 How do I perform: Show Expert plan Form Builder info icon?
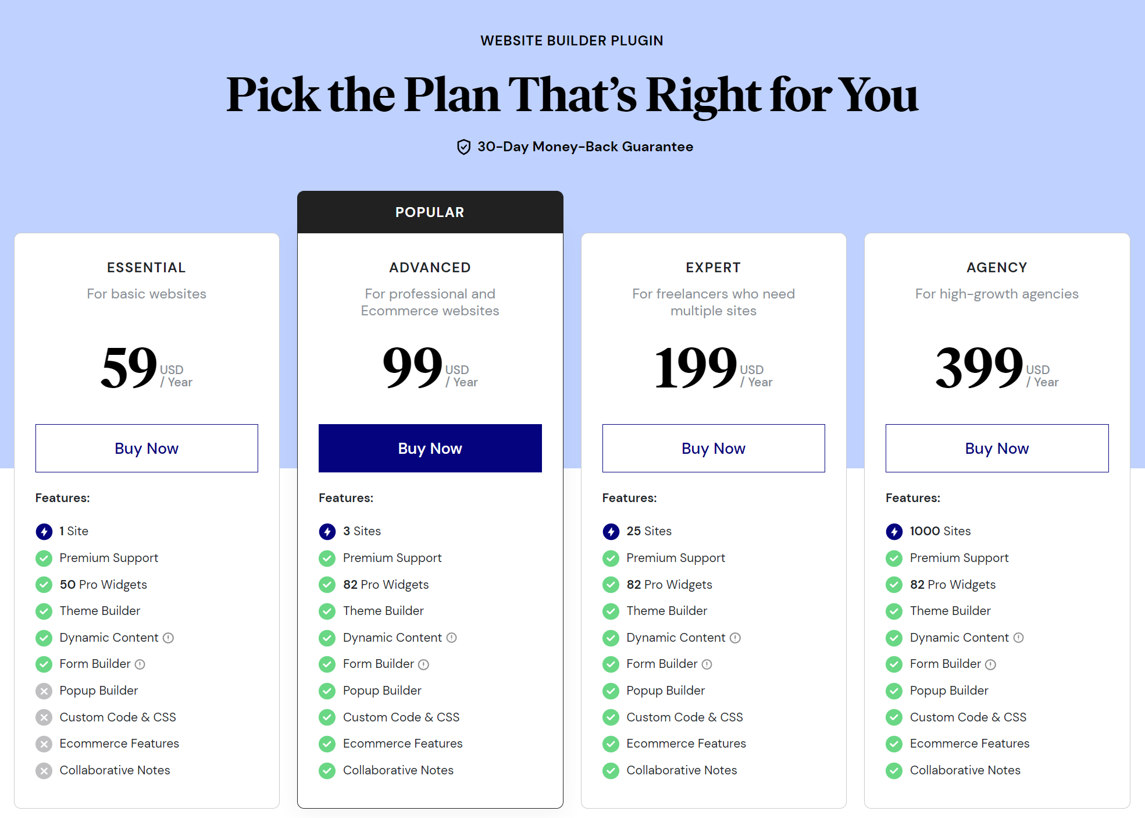(x=707, y=664)
